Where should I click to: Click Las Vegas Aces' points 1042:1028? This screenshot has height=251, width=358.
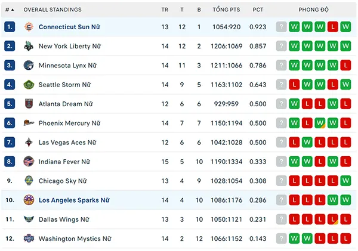(x=226, y=142)
